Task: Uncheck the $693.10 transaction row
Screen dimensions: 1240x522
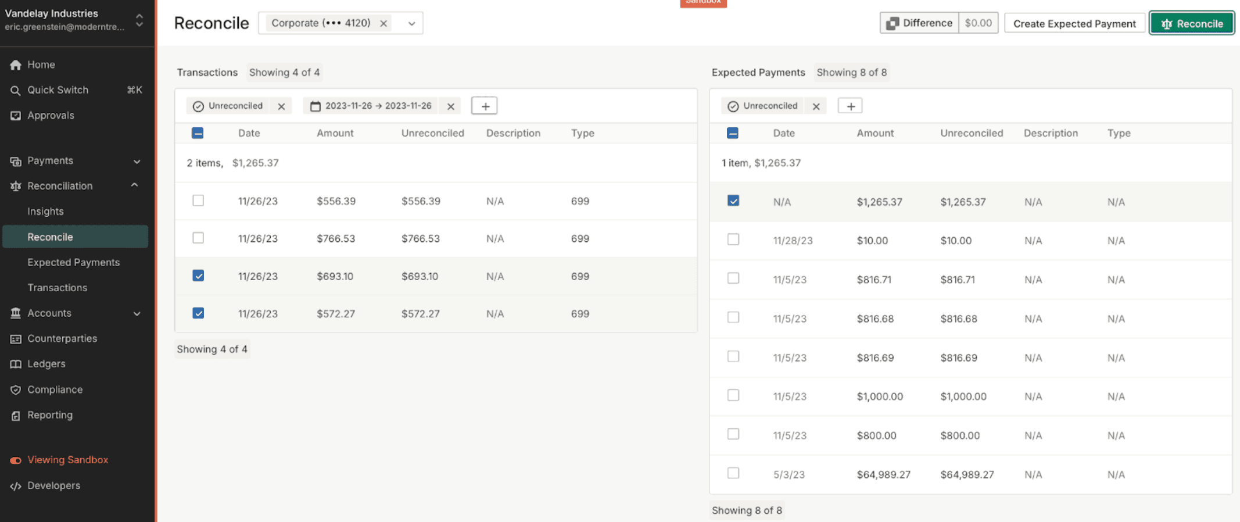Action: click(x=198, y=276)
